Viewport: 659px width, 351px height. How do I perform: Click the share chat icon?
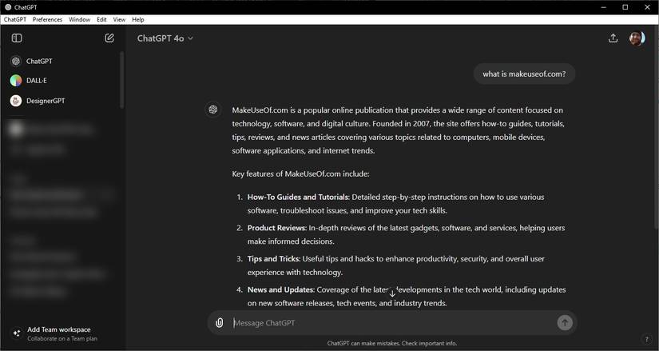613,38
